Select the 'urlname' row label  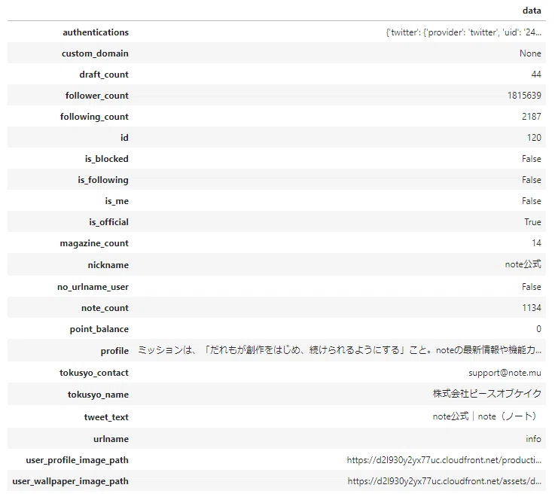(x=111, y=439)
